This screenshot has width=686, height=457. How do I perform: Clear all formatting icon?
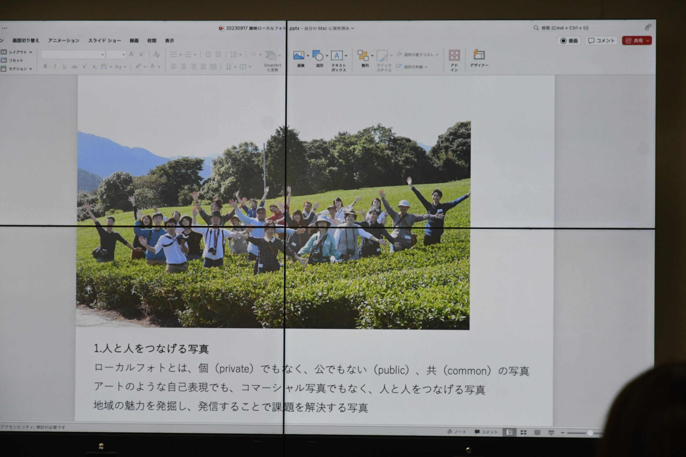point(156,54)
